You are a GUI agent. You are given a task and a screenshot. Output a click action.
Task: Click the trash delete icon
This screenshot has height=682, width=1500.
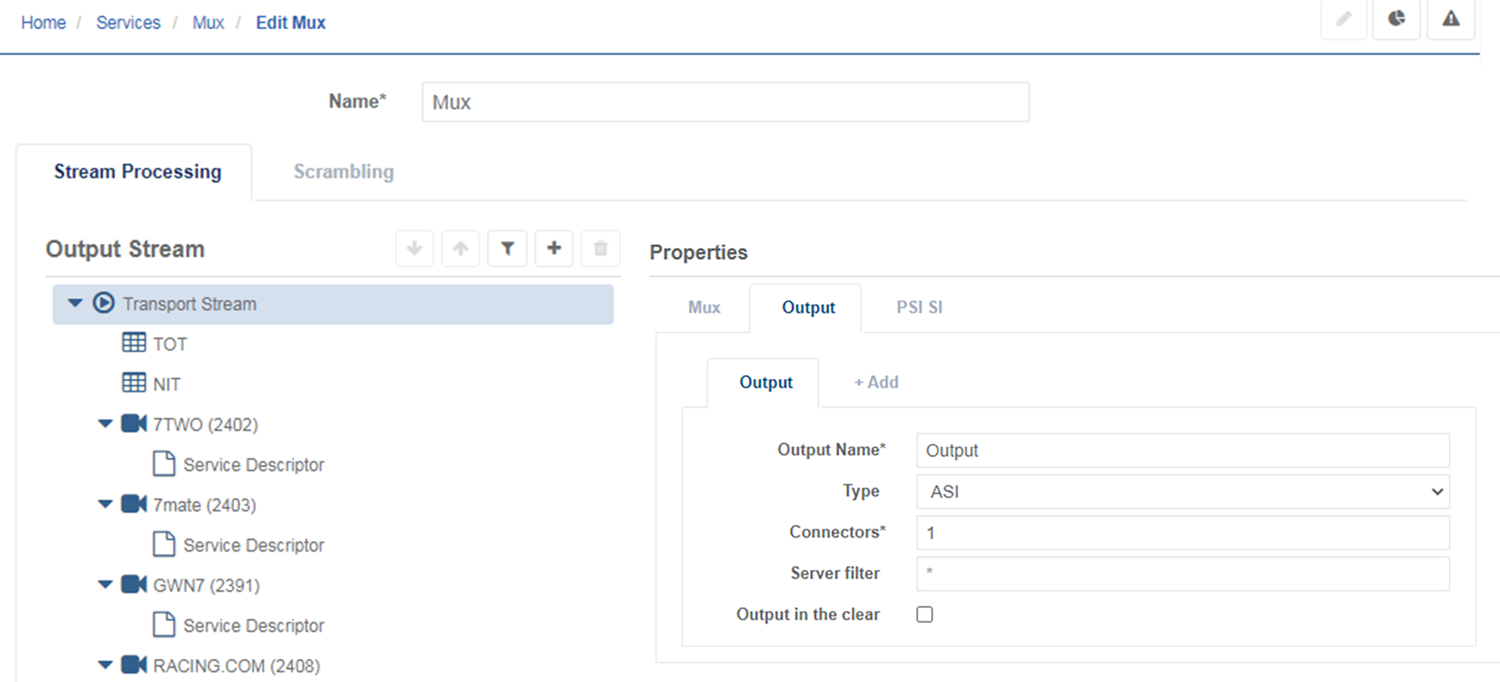[600, 249]
